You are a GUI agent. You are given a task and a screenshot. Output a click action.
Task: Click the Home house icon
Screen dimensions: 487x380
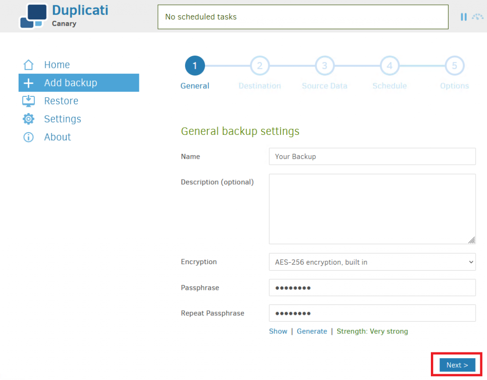click(x=29, y=65)
